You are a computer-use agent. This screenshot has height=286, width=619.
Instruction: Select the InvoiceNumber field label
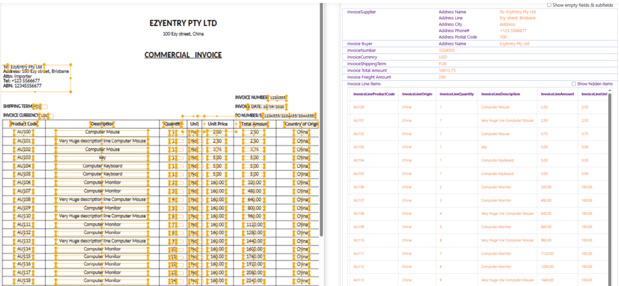click(361, 51)
